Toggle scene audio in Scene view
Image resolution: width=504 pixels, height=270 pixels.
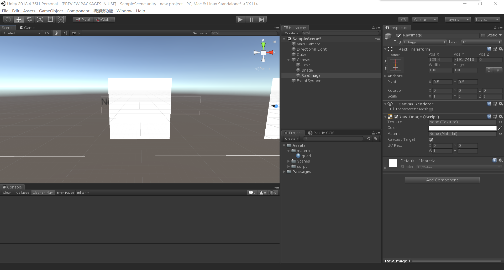[x=65, y=33]
